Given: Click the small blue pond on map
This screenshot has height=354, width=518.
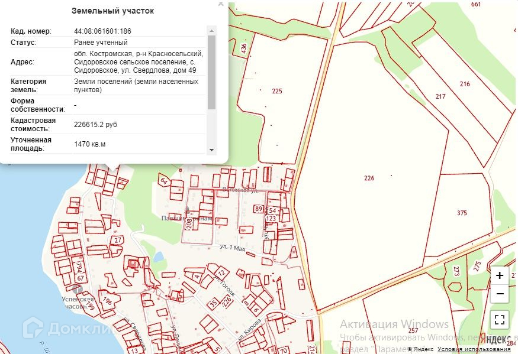Looking at the screenshot, I should (158, 256).
